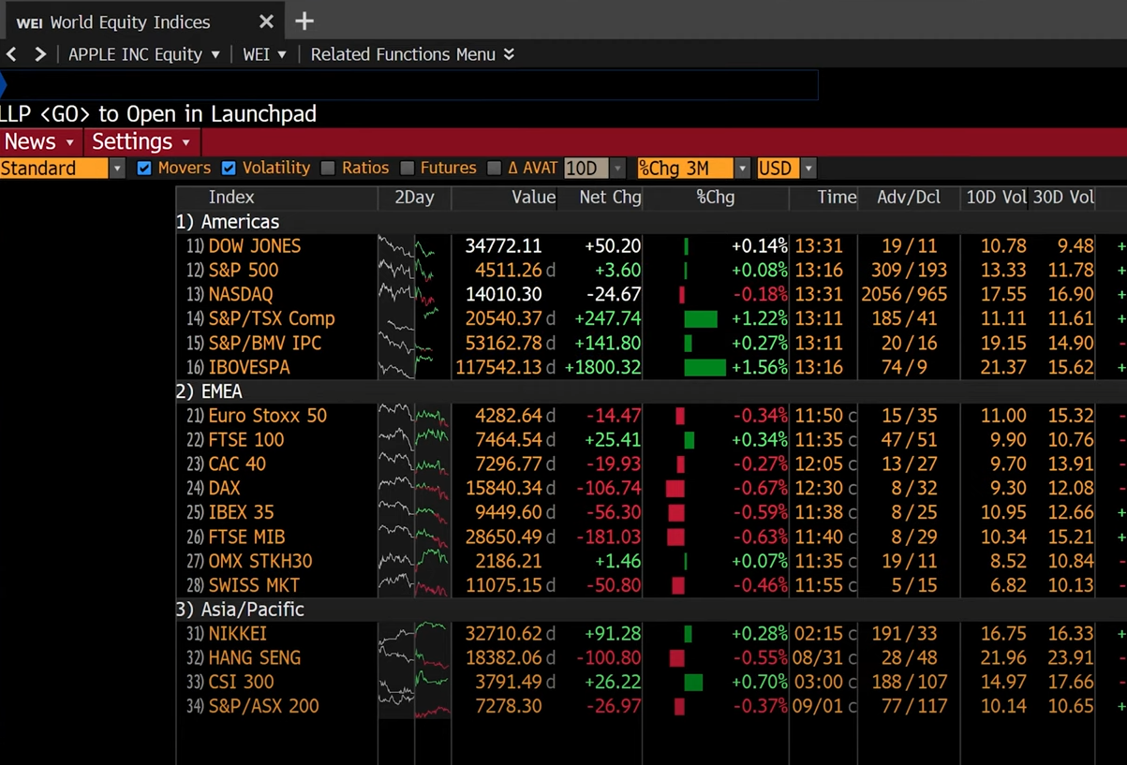Open the IBOVESPA index

click(249, 368)
